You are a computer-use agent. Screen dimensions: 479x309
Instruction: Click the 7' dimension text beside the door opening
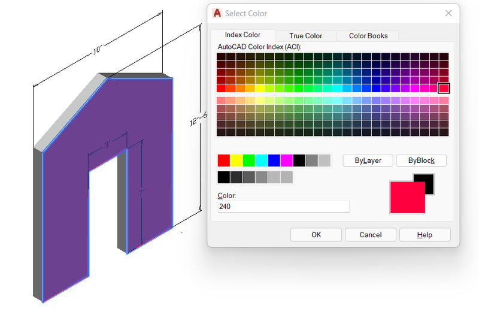(141, 193)
